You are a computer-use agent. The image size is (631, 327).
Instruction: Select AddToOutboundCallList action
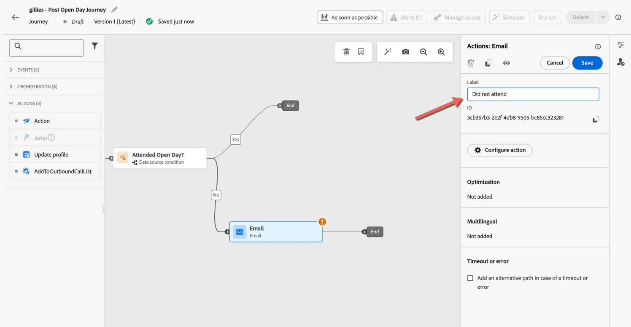(x=55, y=171)
